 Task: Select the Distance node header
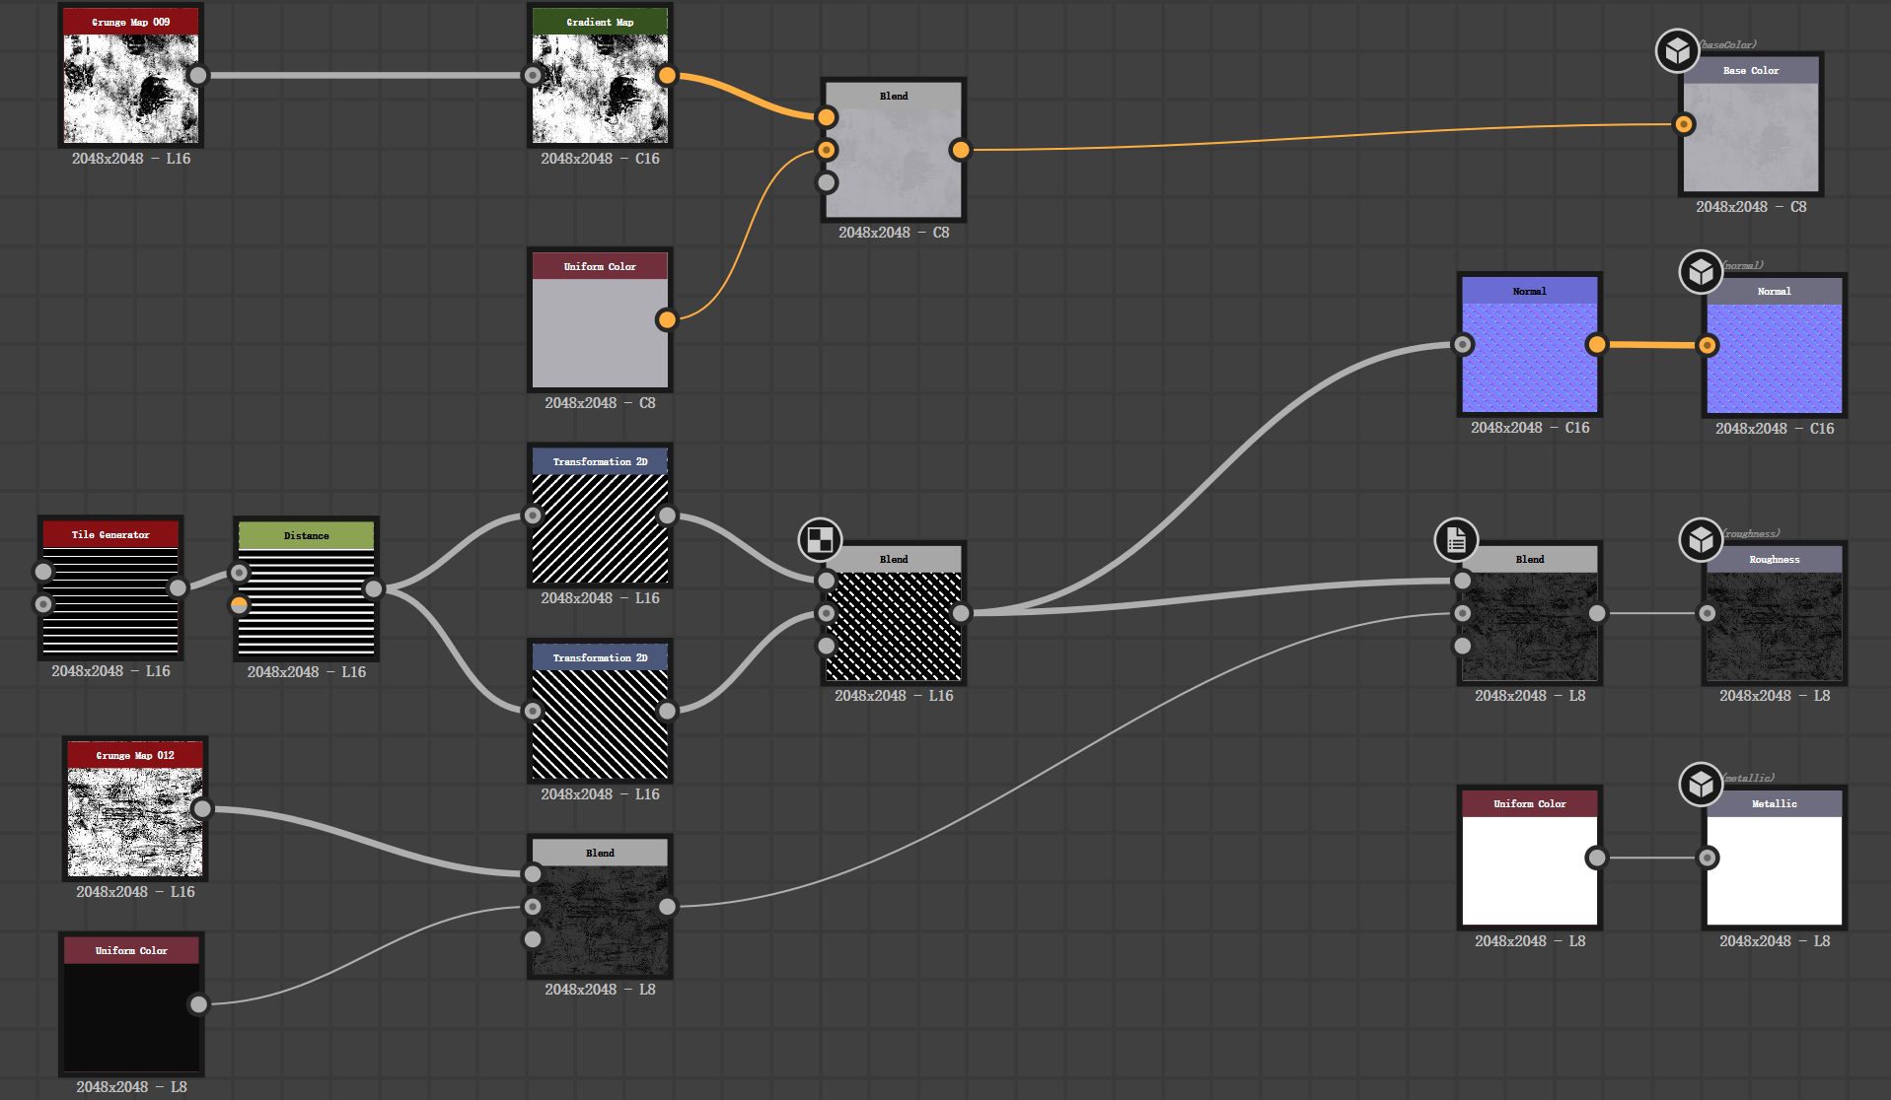(x=306, y=535)
